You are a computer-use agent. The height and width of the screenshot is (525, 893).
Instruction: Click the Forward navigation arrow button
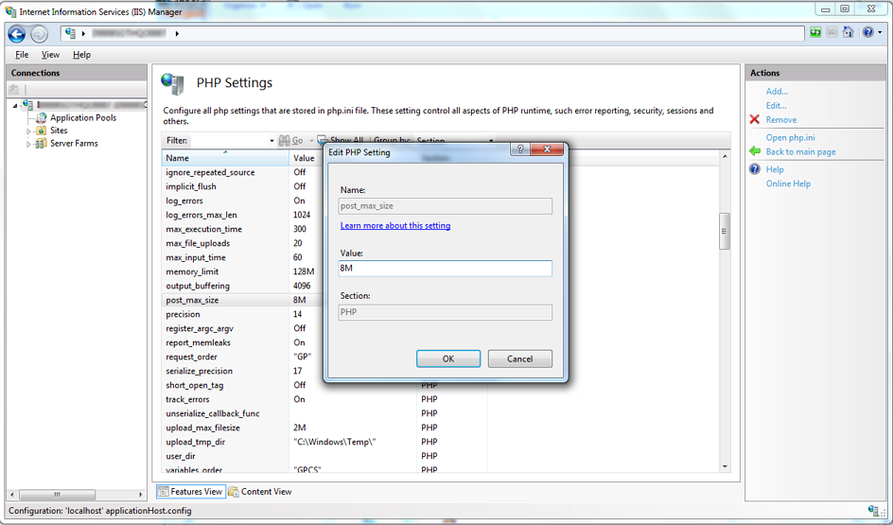coord(39,34)
